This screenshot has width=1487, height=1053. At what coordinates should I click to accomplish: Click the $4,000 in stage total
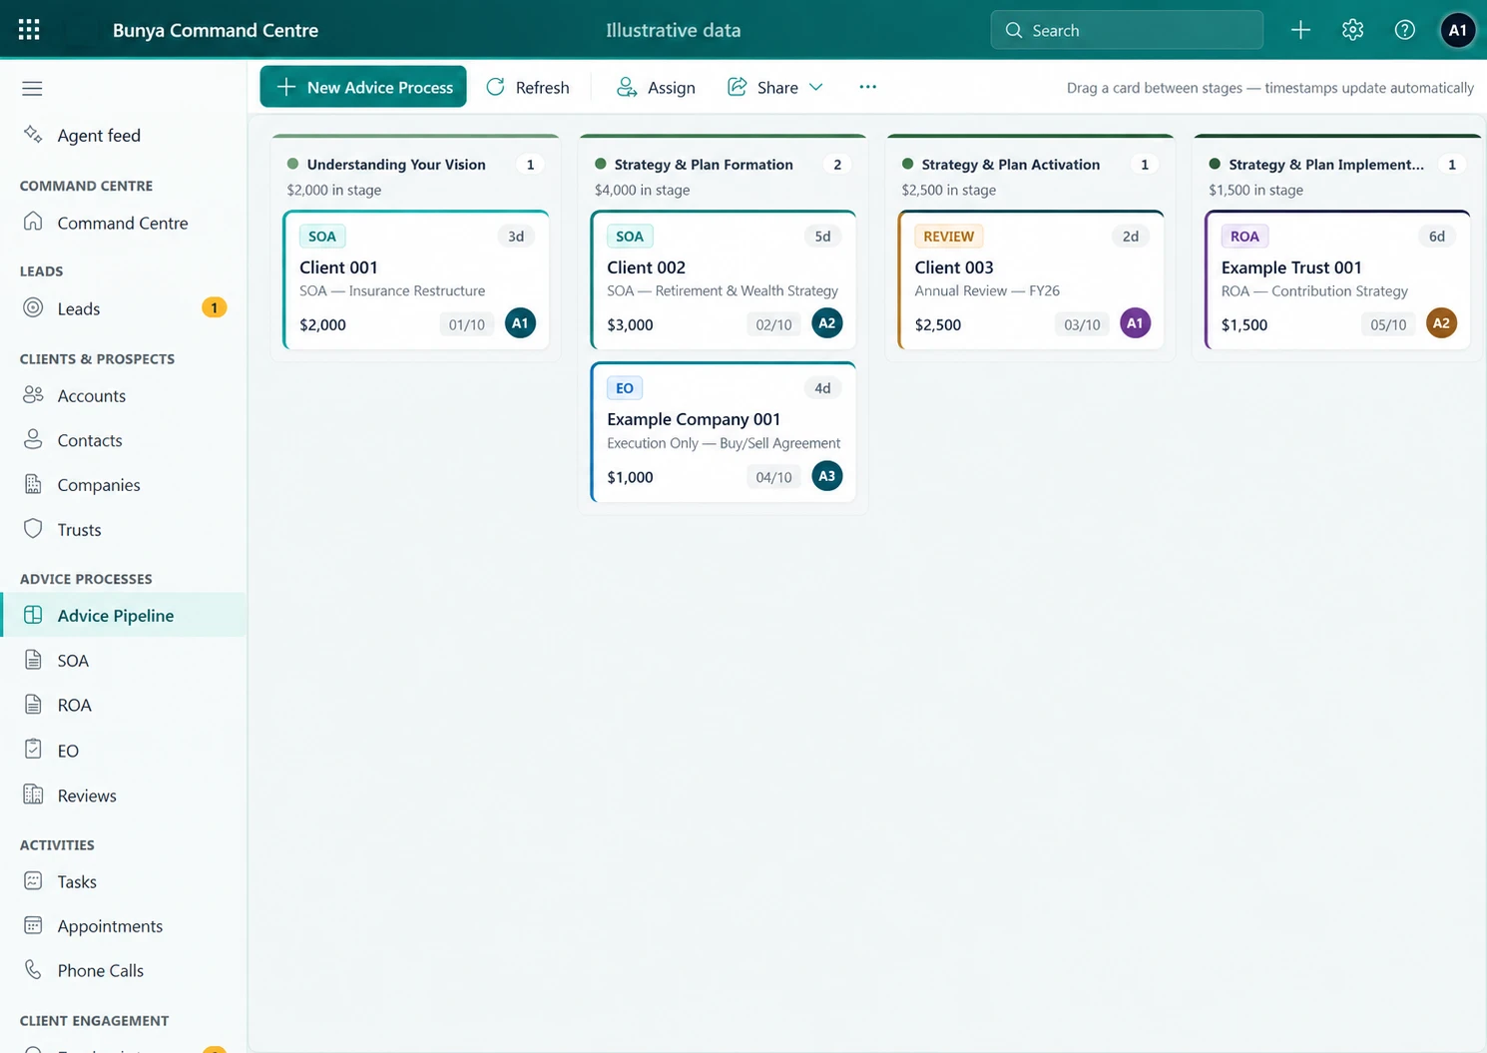point(642,190)
